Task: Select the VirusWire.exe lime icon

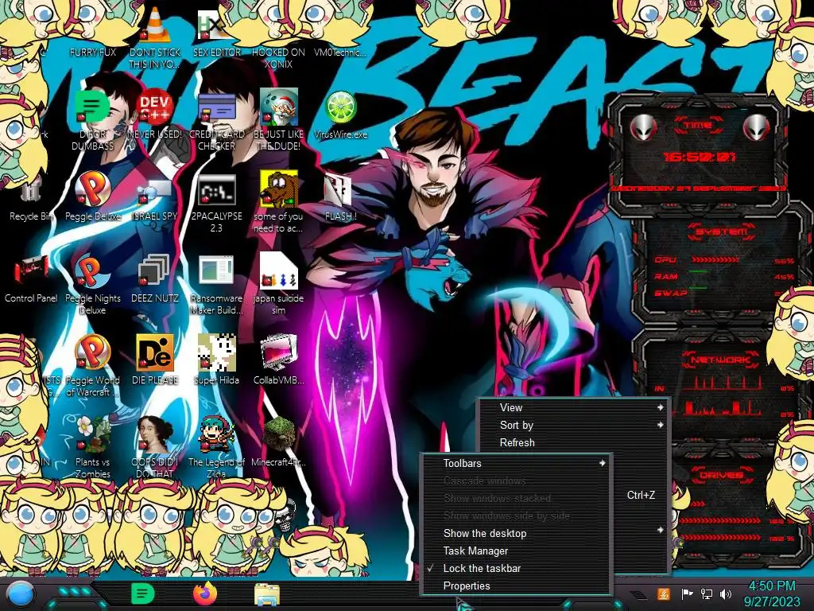Action: pyautogui.click(x=340, y=115)
